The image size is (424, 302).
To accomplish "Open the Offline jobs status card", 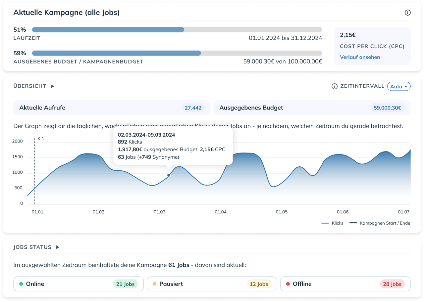I will 345,284.
